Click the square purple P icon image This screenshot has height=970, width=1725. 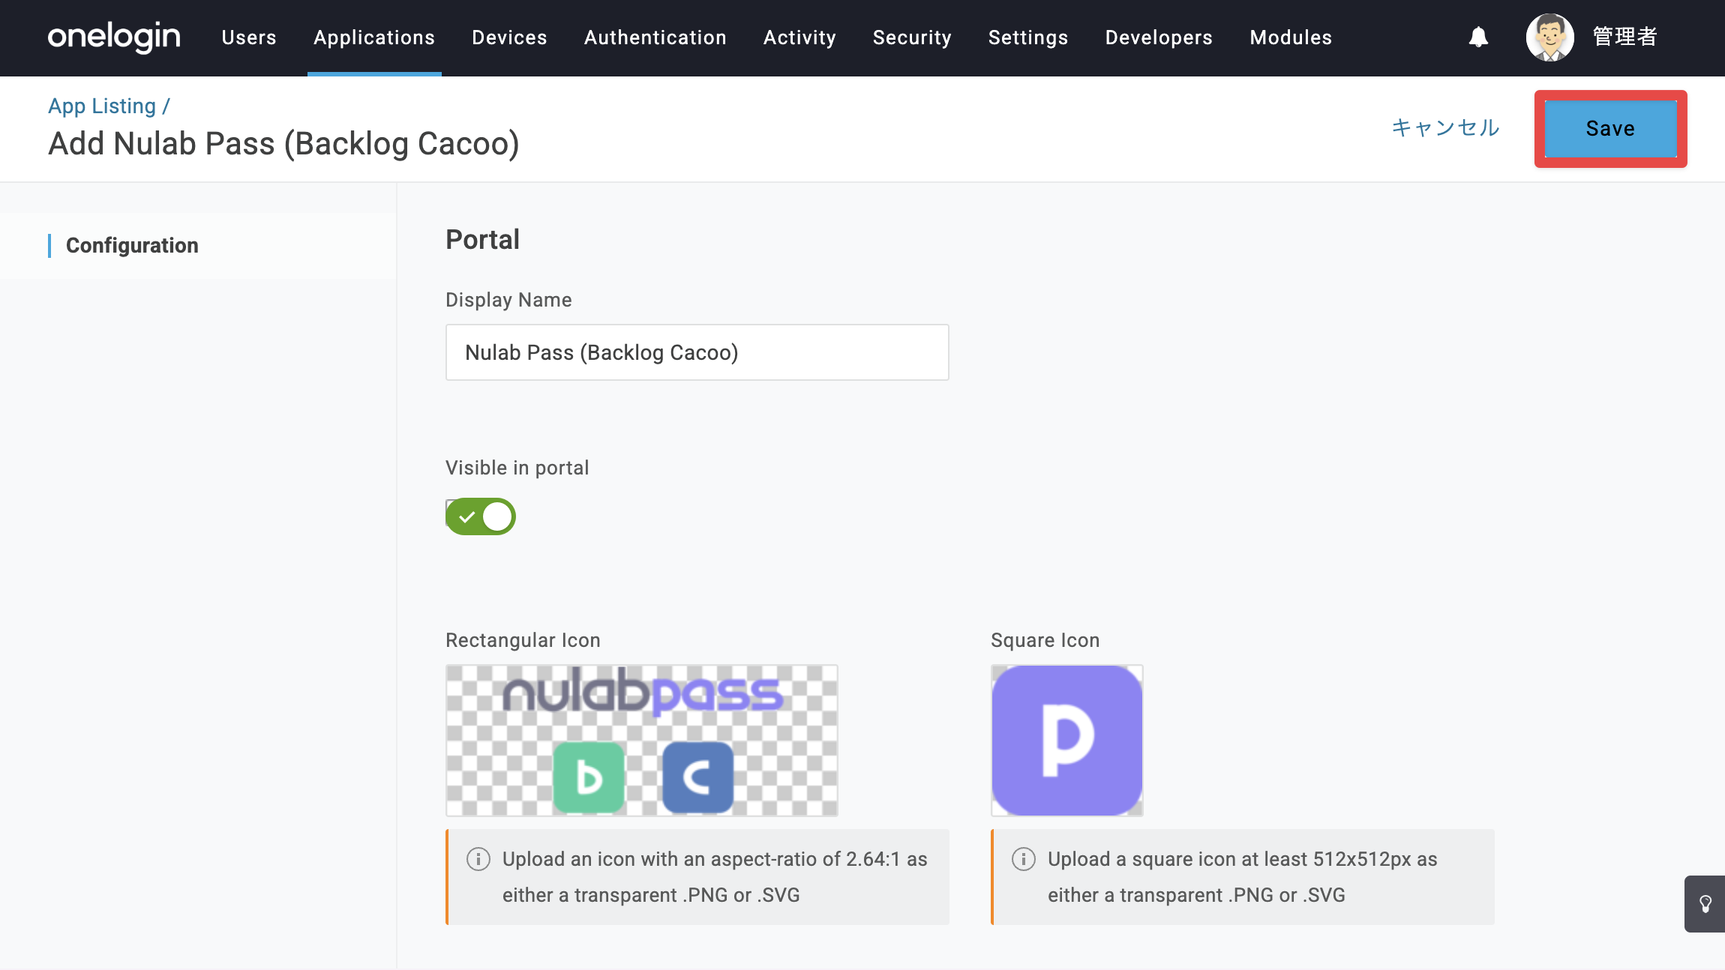pos(1067,741)
